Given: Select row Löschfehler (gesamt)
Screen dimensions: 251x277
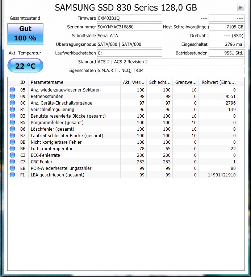Looking at the screenshot, I should [x=123, y=129].
